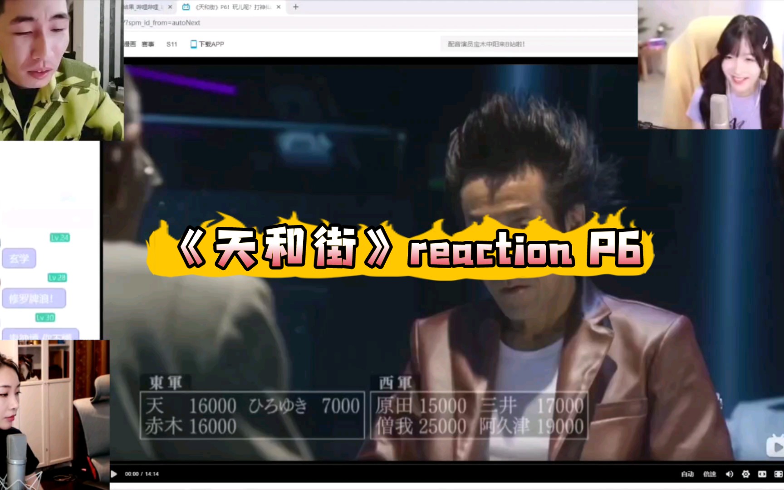Screen dimensions: 784x490
Task: Close the first 哔哩哔哩 browser tab
Action: (x=170, y=7)
